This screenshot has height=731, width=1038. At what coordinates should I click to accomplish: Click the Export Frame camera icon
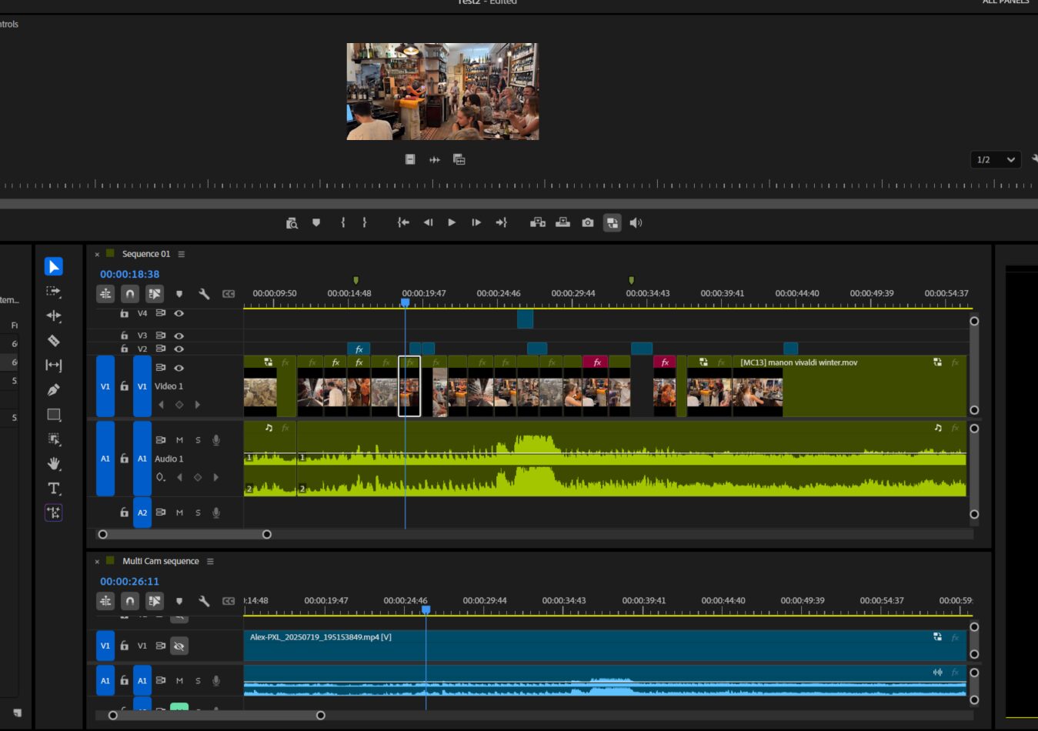pyautogui.click(x=588, y=222)
